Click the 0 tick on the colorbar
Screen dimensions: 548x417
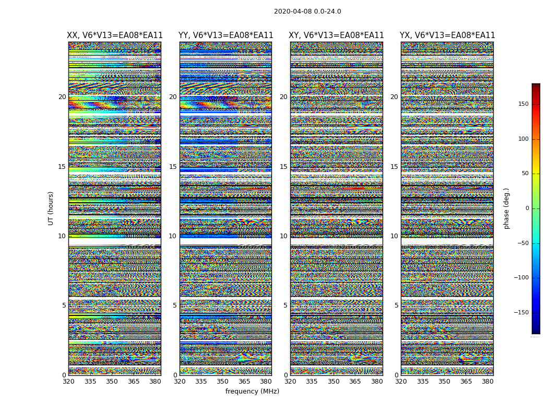[x=527, y=208]
